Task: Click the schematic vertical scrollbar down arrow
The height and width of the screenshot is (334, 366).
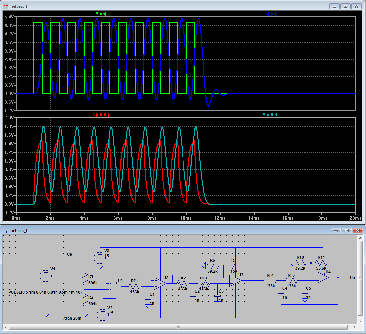Action: [361, 322]
